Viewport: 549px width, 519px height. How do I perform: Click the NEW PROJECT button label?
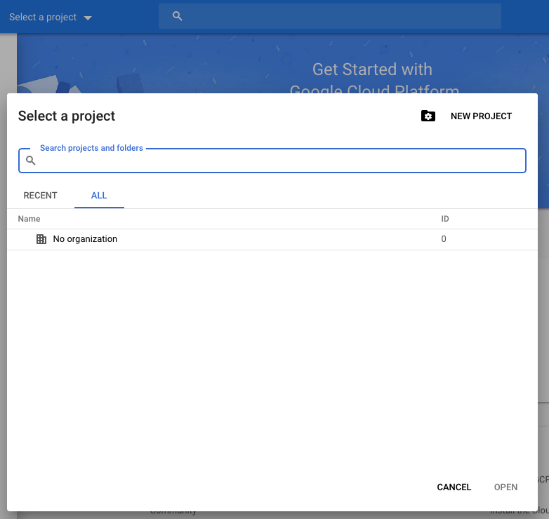tap(481, 116)
